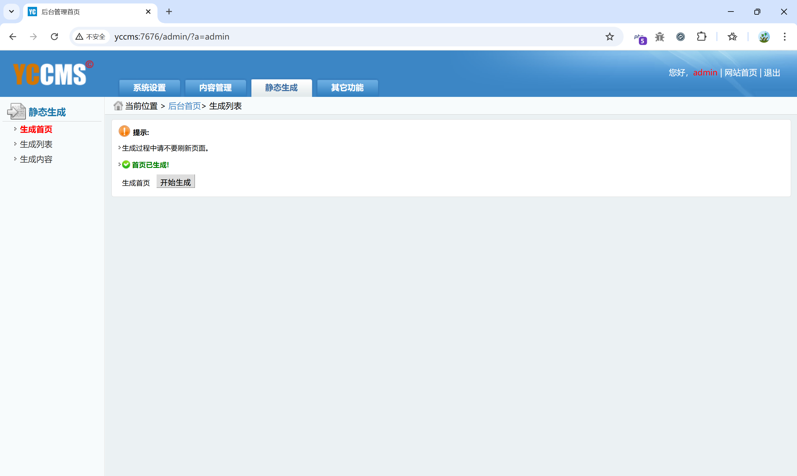Image resolution: width=797 pixels, height=476 pixels.
Task: Click the static generation sidebar icon
Action: coord(16,111)
